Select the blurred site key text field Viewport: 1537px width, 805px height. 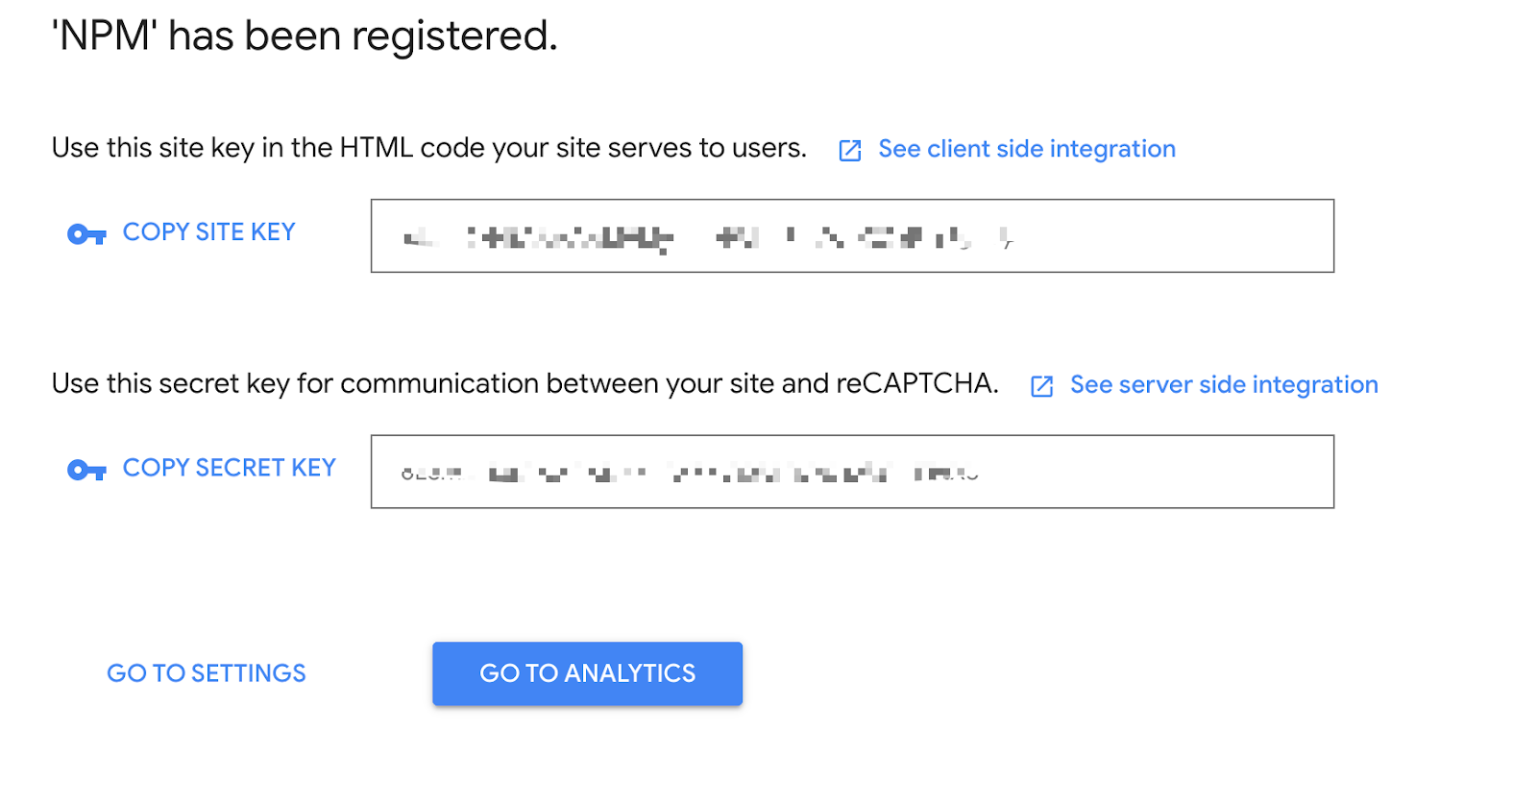pyautogui.click(x=852, y=235)
